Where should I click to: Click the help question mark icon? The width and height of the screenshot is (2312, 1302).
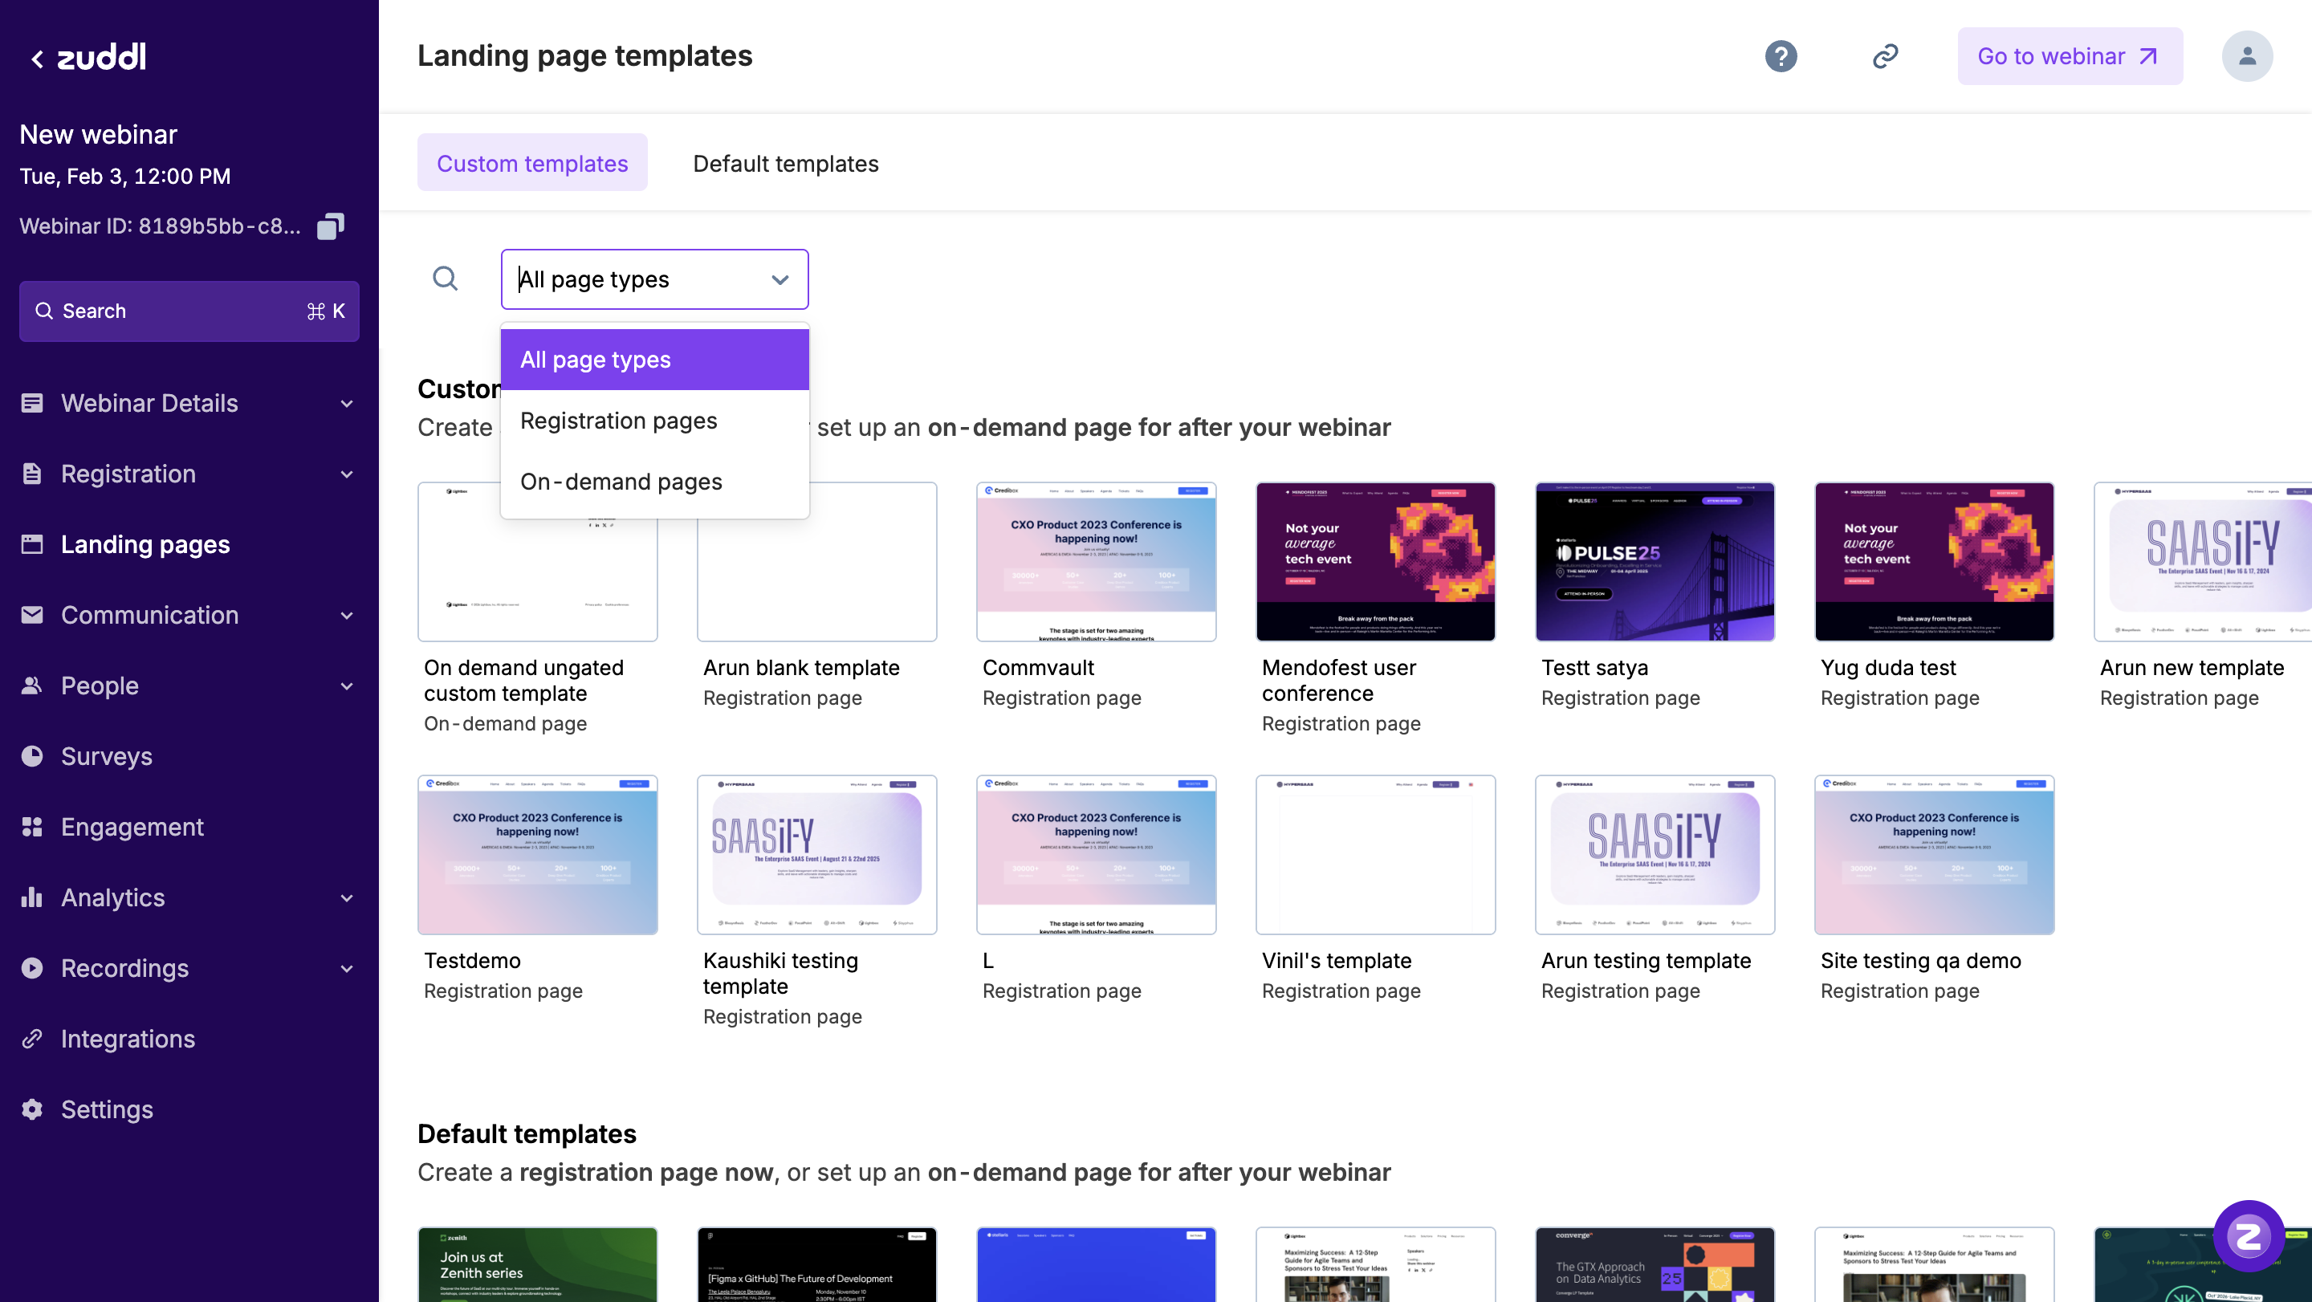[1781, 56]
